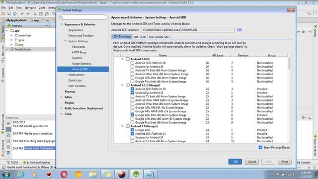Collapse System Settings subtree
The image size is (318, 179).
65,41
